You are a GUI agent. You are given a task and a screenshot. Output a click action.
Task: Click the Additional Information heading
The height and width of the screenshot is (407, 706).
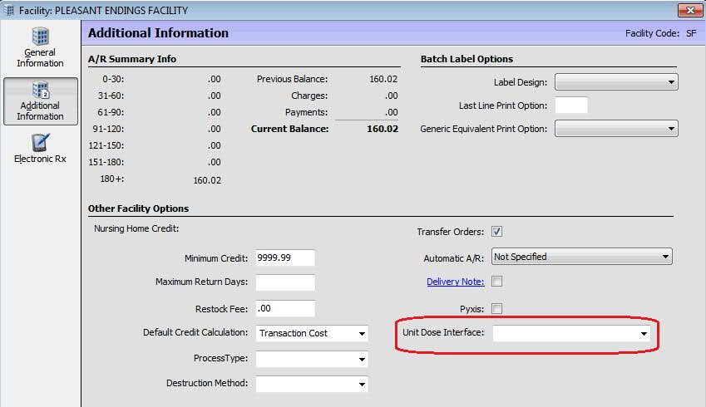tap(158, 33)
